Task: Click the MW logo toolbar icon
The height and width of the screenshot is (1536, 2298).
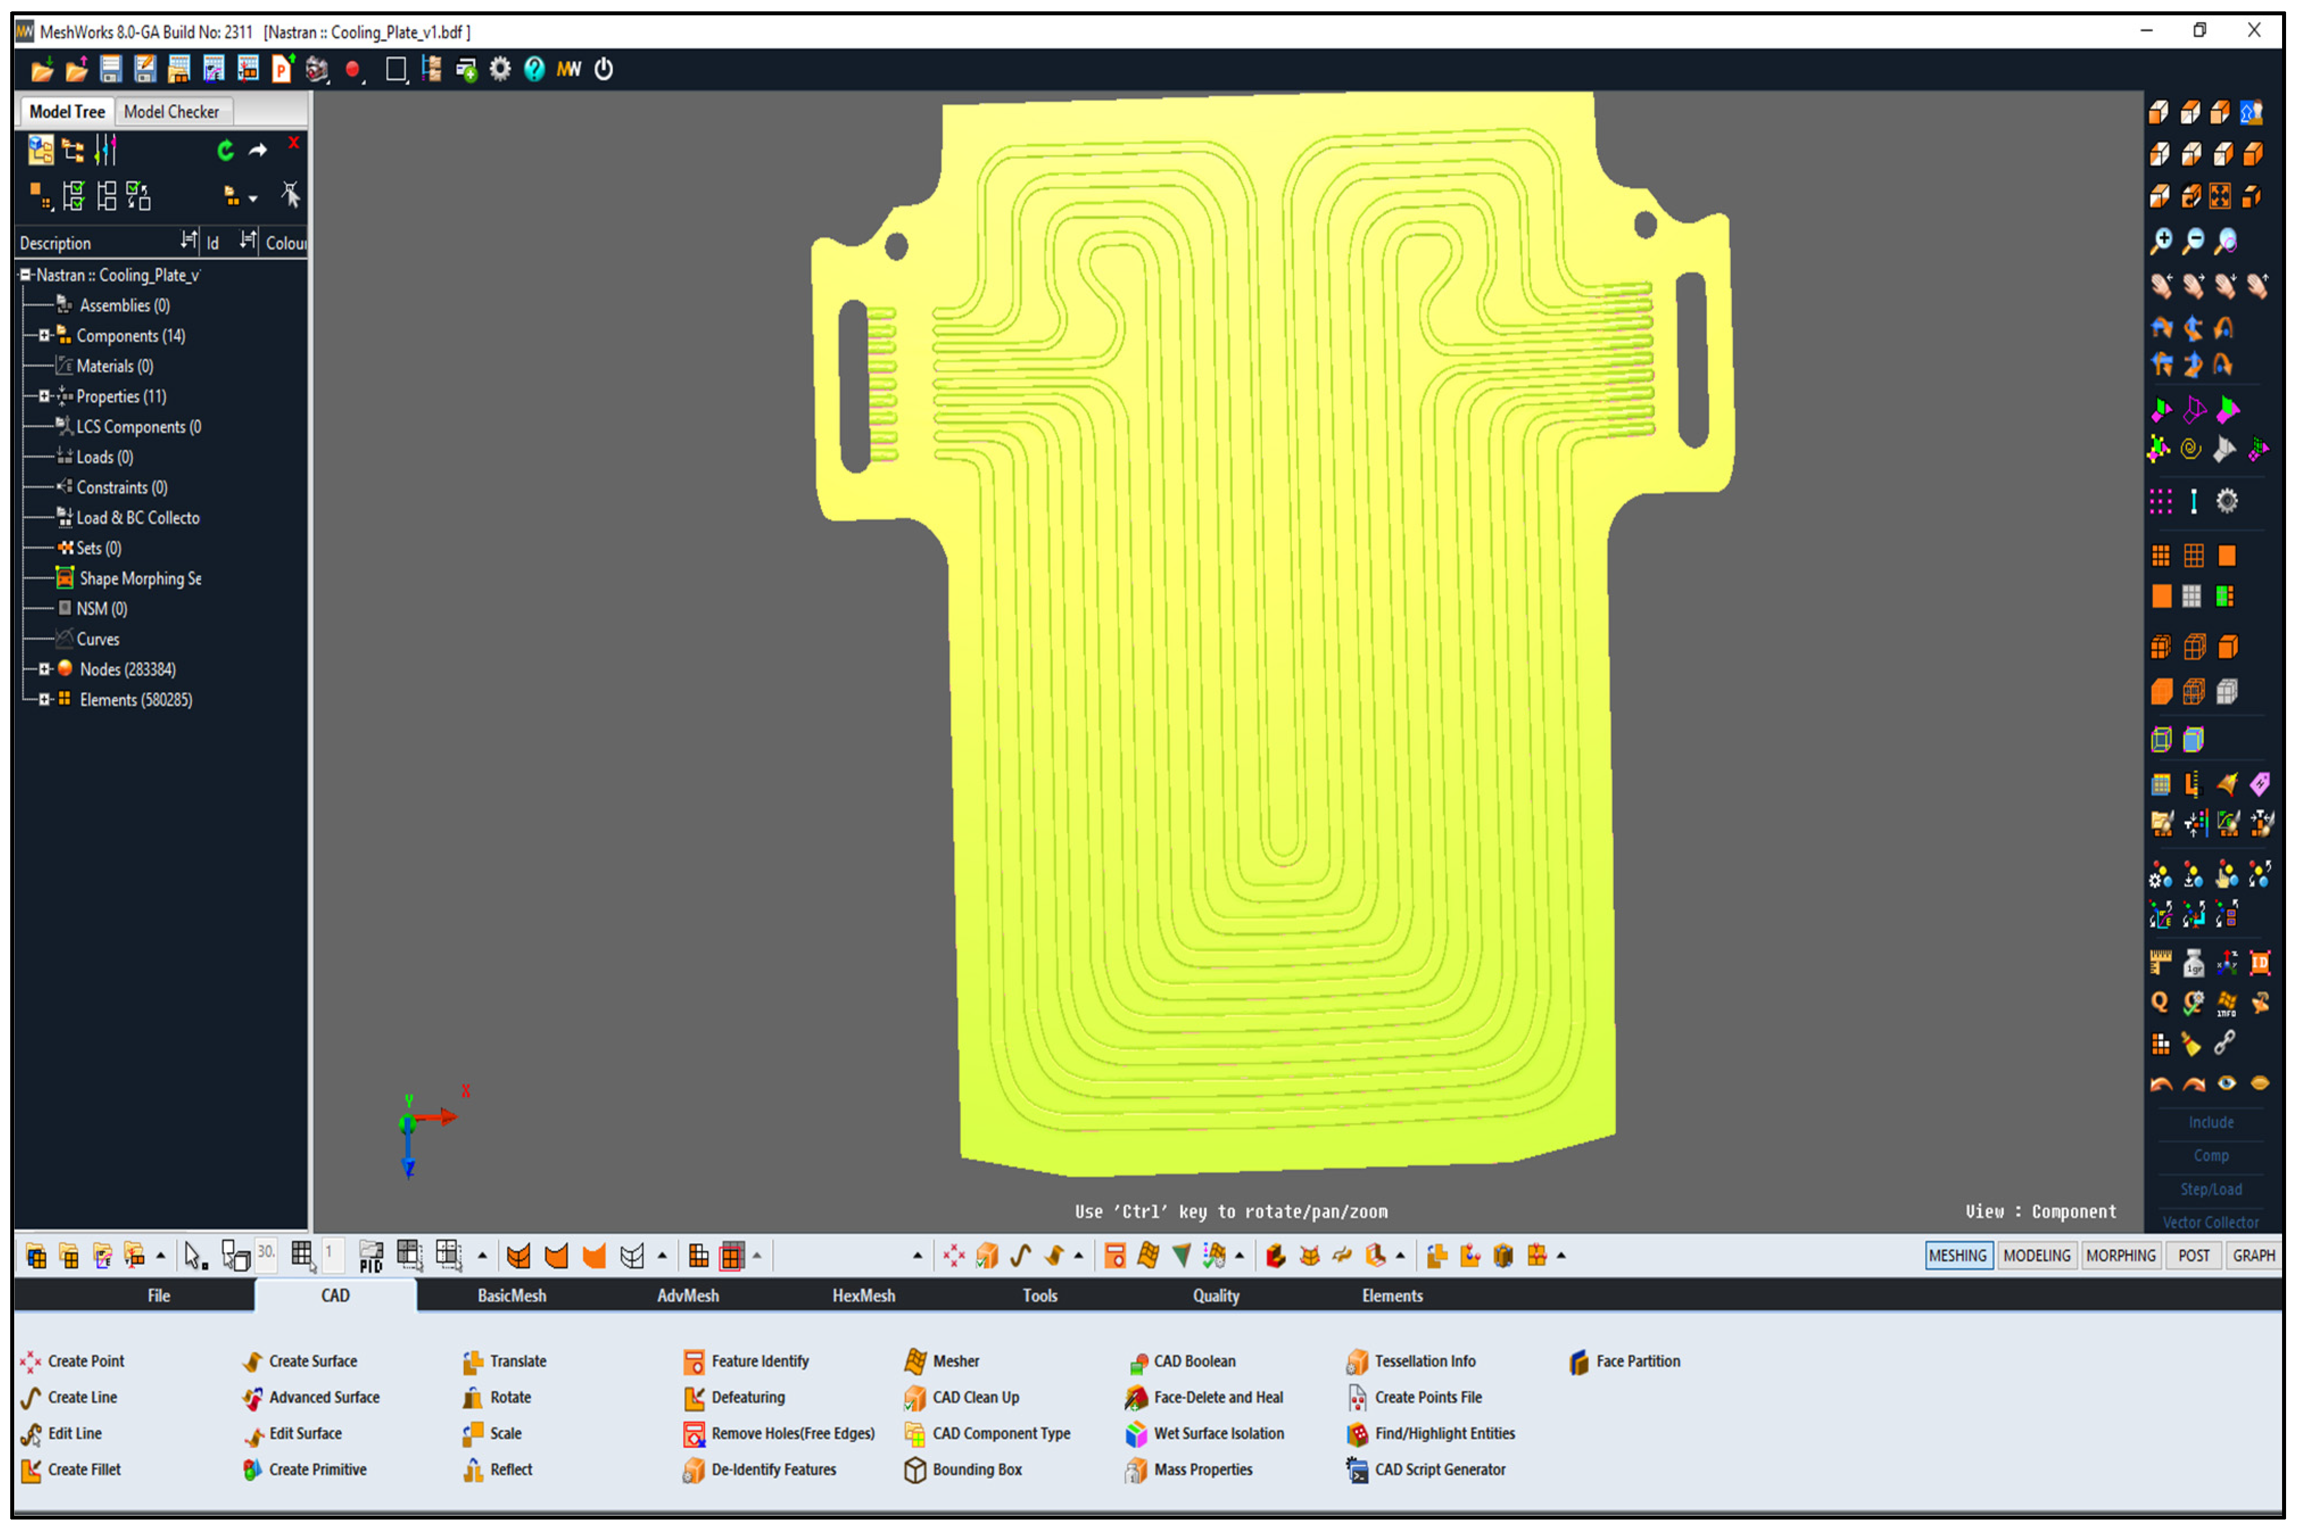Action: click(568, 69)
